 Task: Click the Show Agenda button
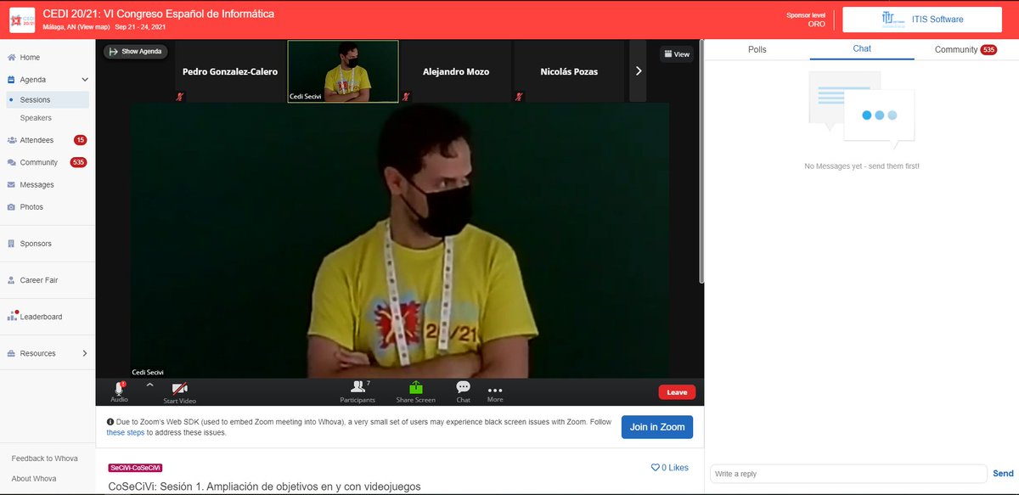point(136,52)
